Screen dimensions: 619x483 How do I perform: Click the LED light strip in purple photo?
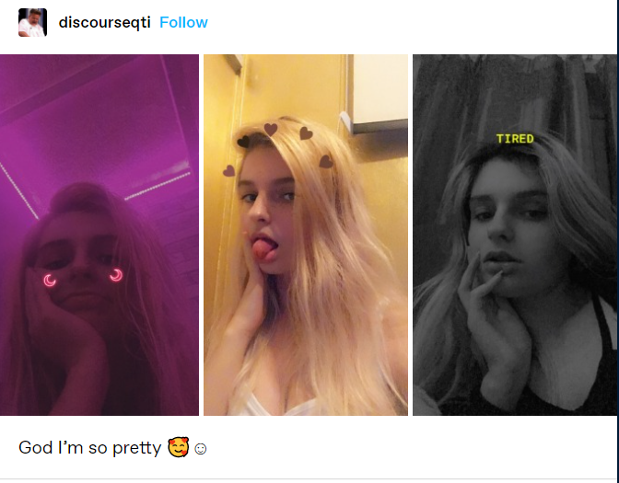(x=158, y=186)
